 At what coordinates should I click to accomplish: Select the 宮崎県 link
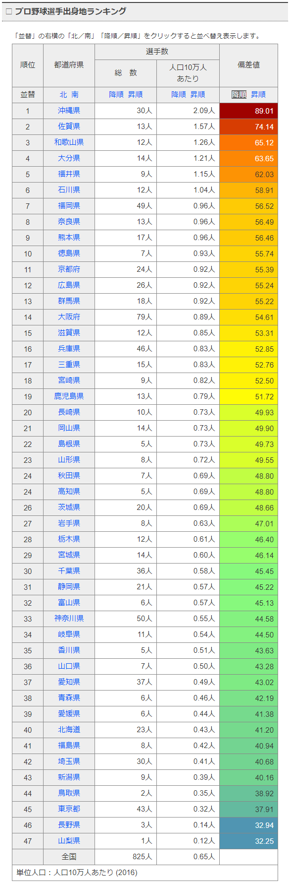coord(69,380)
